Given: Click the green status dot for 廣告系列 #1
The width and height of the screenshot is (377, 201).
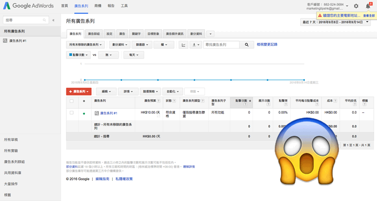Looking at the screenshot, I should tap(84, 114).
